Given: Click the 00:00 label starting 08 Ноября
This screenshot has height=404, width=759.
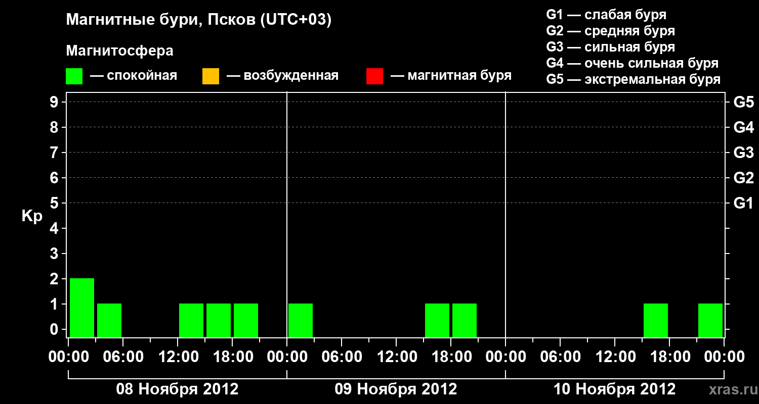Looking at the screenshot, I should [x=68, y=357].
